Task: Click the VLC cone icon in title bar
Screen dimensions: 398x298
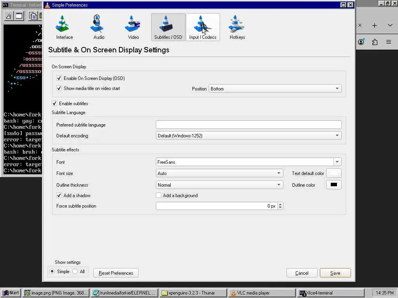Action: 47,5
